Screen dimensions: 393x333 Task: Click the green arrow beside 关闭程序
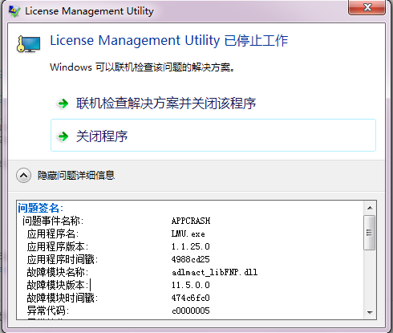[63, 136]
